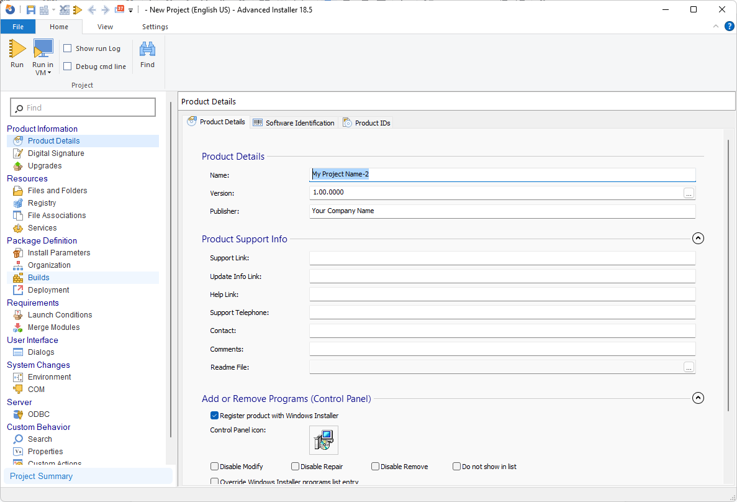Screen dimensions: 737x502
Task: Collapse the ribbon using the chevron
Action: point(716,26)
